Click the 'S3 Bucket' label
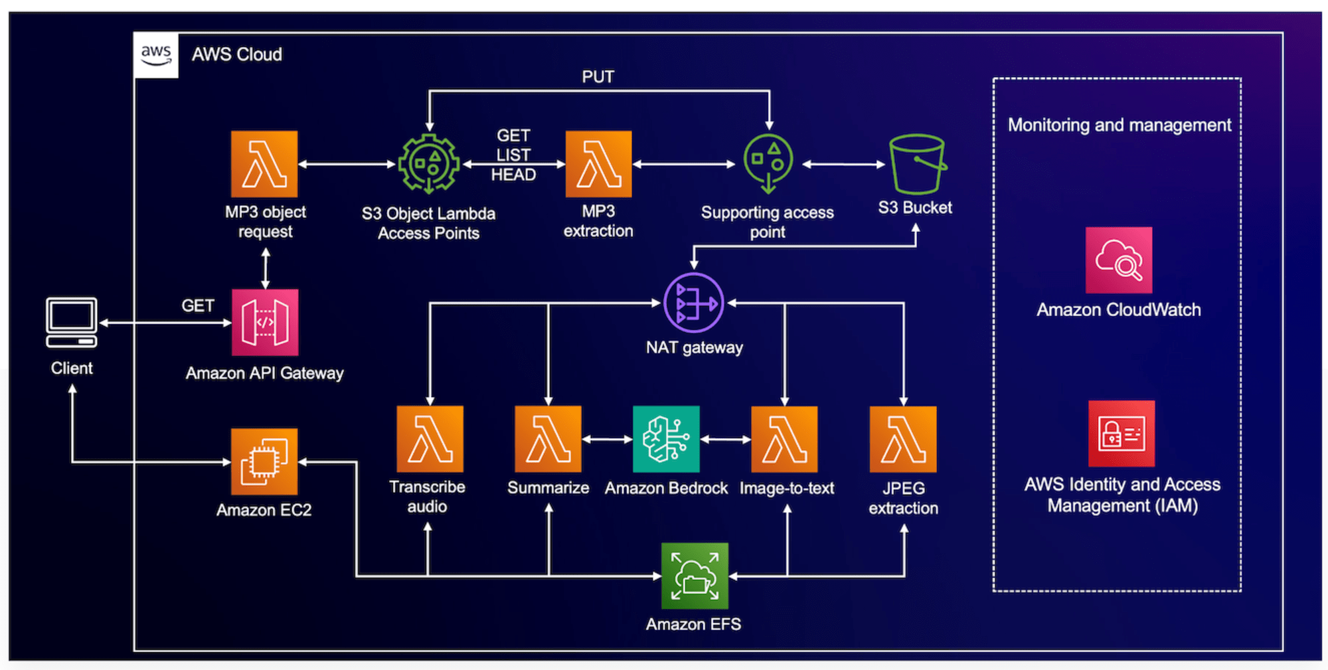 [915, 208]
